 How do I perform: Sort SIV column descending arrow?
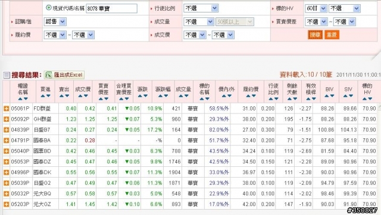[351, 96]
